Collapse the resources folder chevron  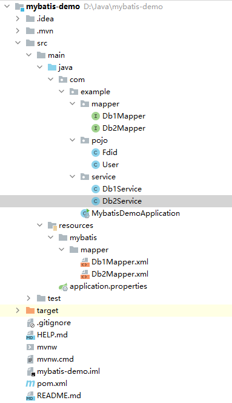click(40, 225)
